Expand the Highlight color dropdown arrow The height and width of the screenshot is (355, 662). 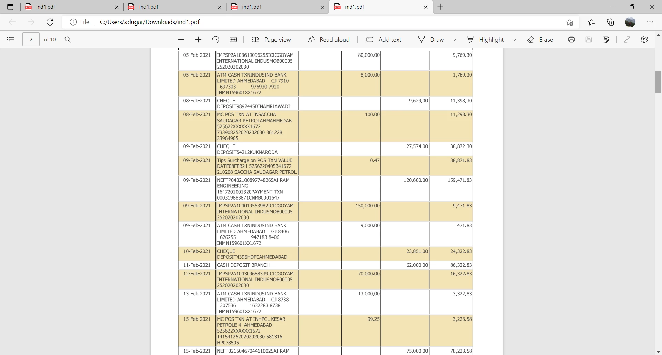[x=514, y=40]
